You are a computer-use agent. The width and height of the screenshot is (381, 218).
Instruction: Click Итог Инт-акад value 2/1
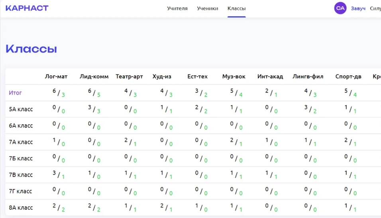point(271,93)
